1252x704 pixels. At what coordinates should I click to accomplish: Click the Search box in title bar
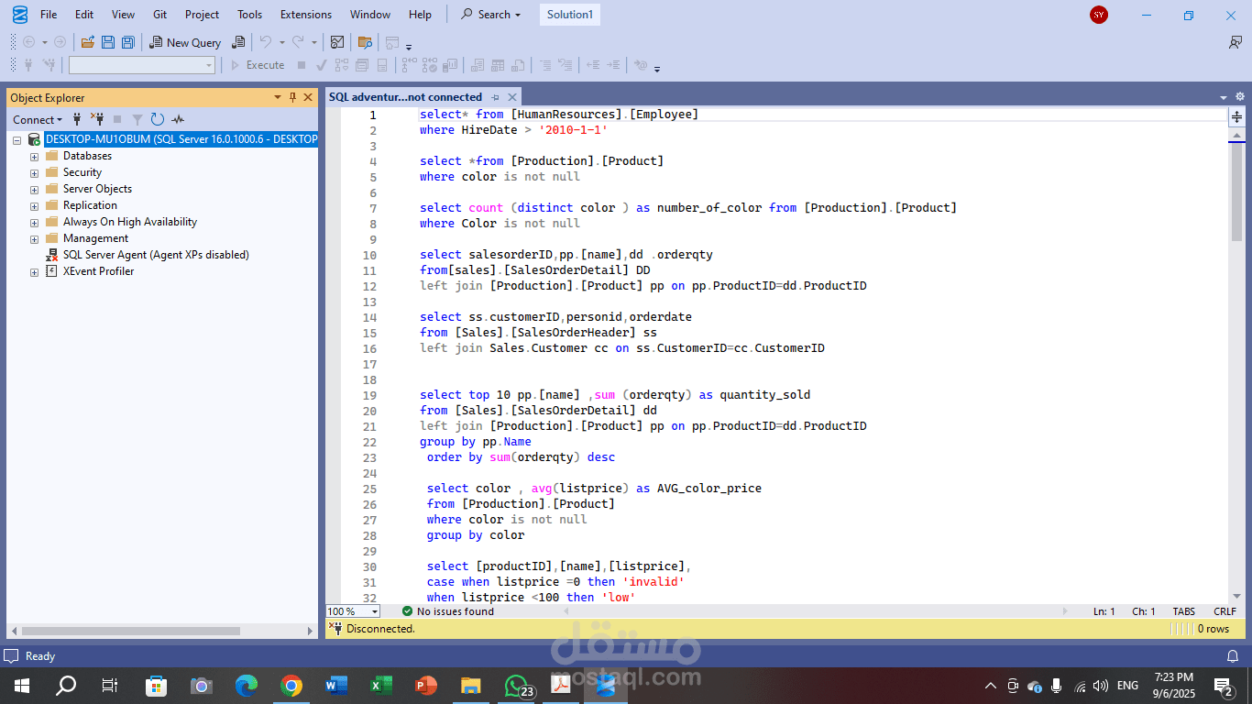pyautogui.click(x=491, y=15)
